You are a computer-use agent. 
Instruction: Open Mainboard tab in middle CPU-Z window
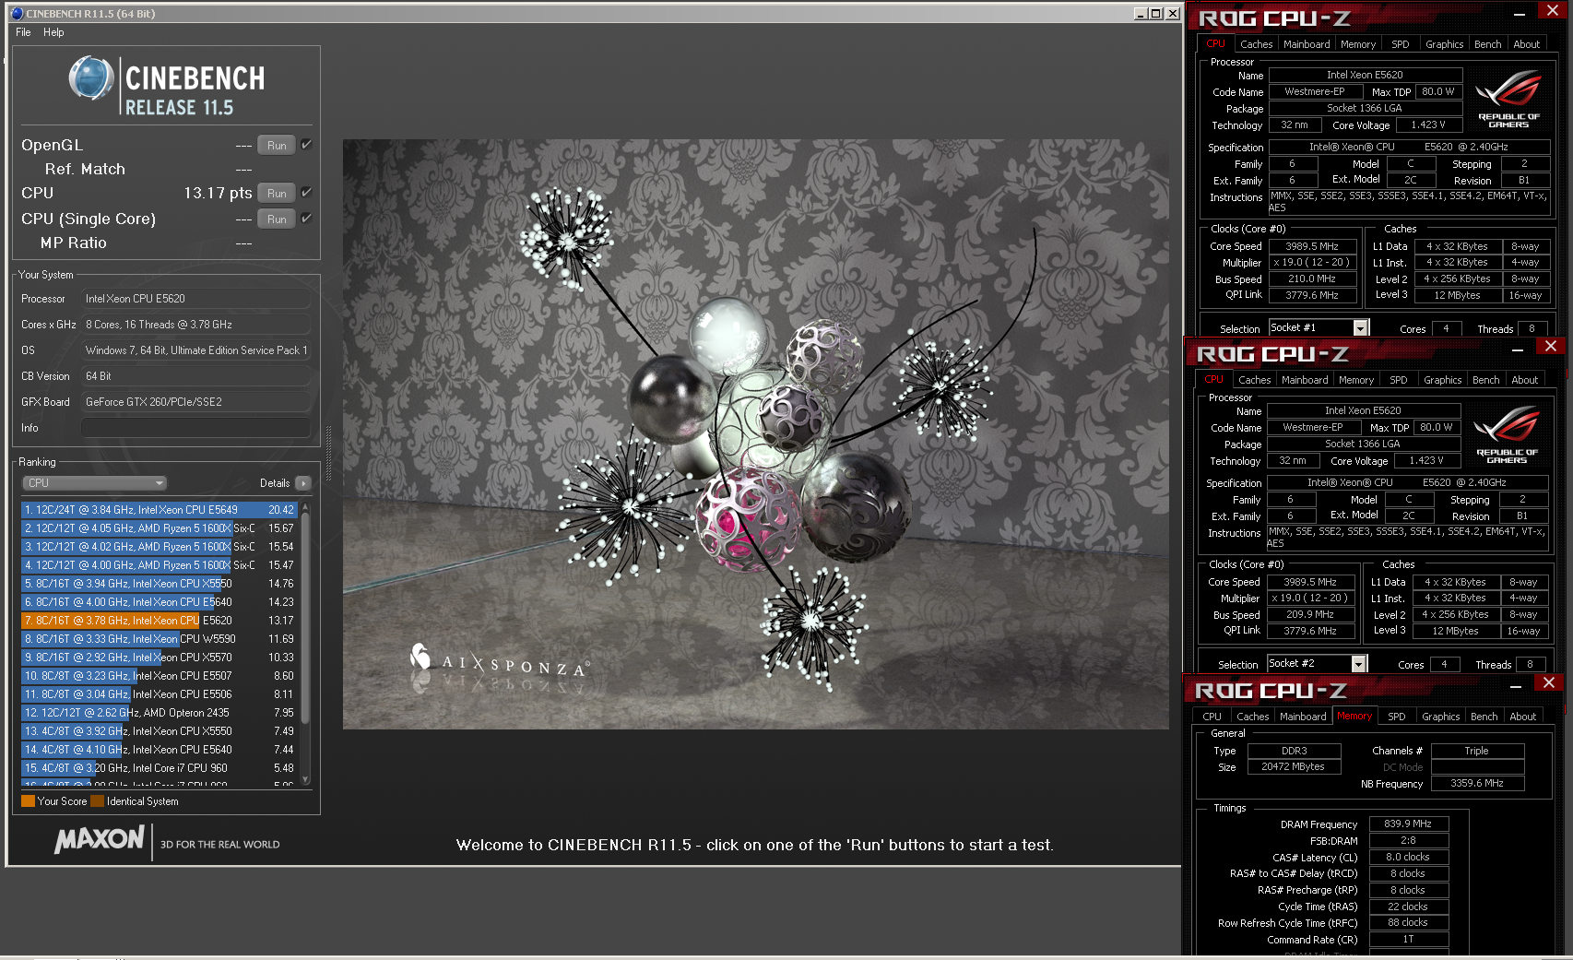[x=1305, y=380]
